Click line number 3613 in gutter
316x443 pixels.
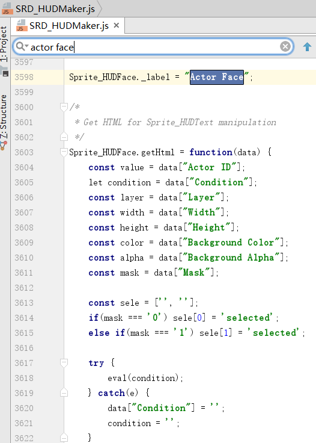point(24,303)
